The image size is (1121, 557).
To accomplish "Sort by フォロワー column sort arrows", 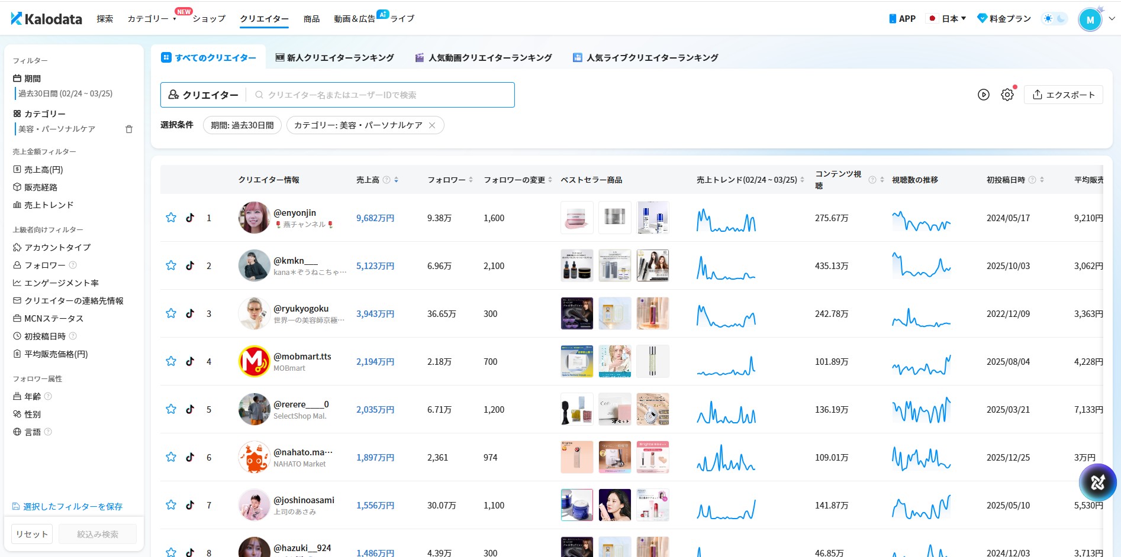I will coord(471,180).
